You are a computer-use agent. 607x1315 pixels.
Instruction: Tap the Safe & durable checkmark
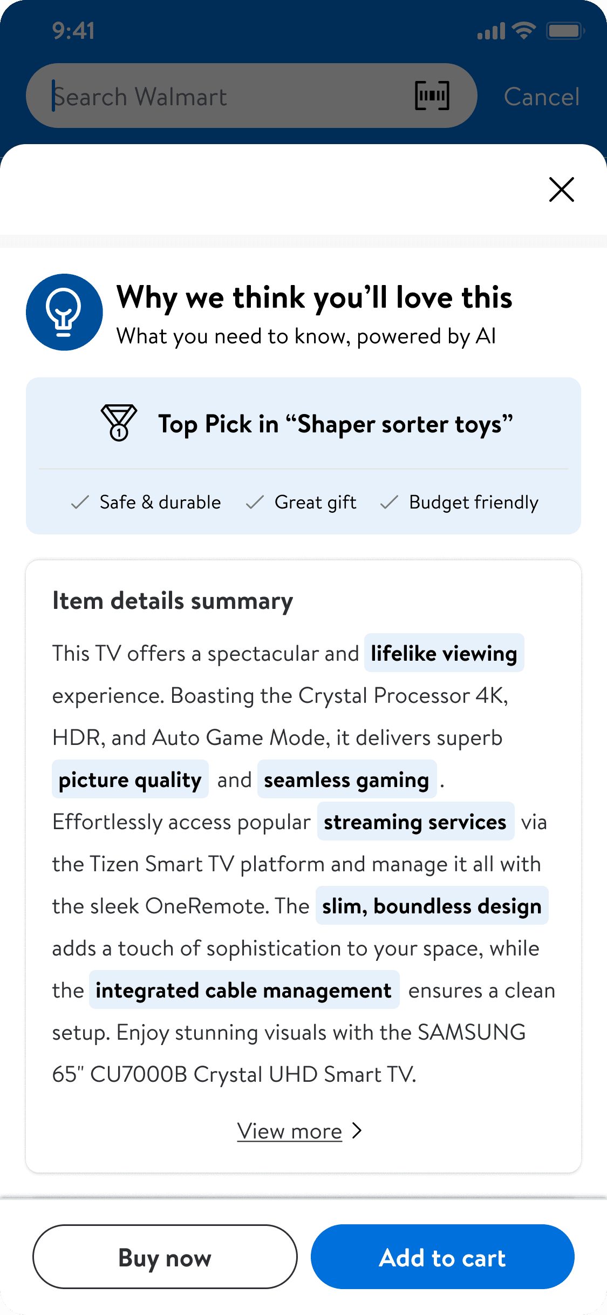80,503
